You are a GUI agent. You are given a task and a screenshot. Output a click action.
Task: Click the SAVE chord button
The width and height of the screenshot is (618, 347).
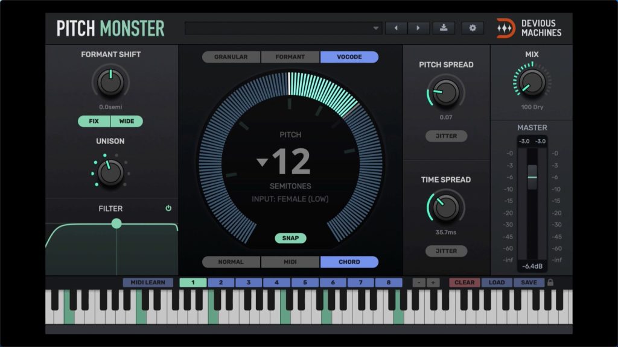[x=529, y=283]
